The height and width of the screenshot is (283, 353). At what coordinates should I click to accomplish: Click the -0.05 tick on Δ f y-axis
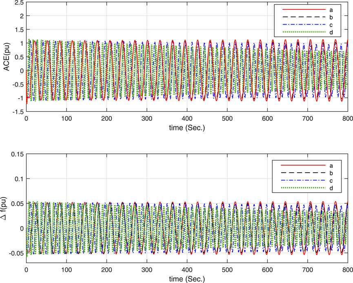[x=16, y=253]
